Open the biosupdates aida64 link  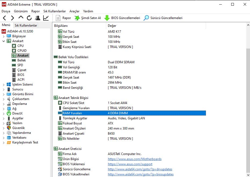(141, 174)
